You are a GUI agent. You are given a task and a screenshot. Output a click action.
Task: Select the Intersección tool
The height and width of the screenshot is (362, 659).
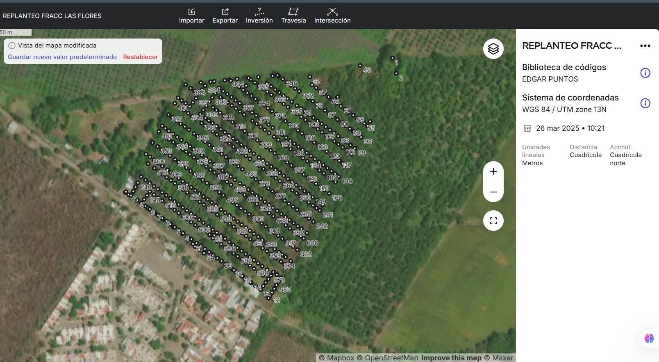pyautogui.click(x=332, y=16)
